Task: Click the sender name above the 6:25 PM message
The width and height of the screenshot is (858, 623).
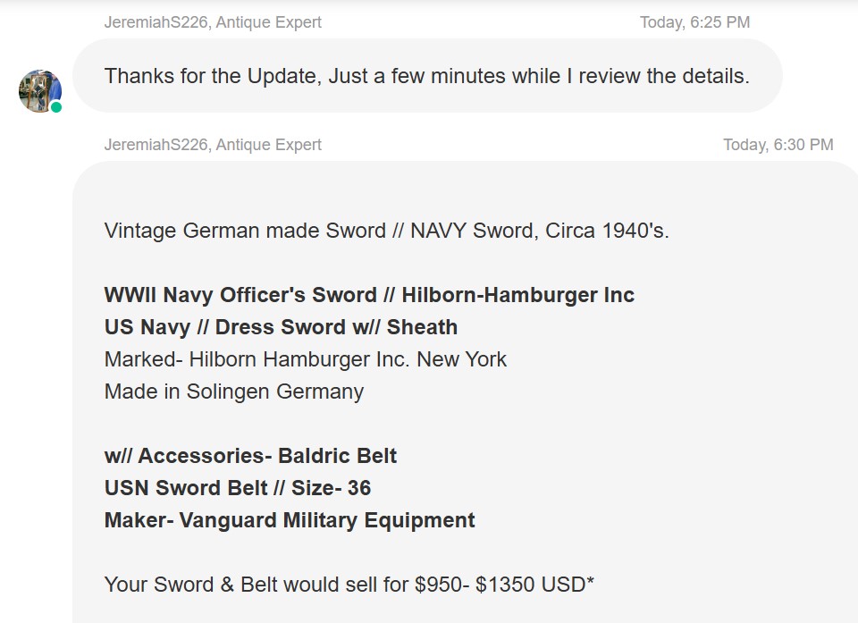Action: 213,22
